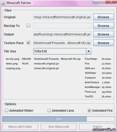The image size is (117, 132).
Task: Close the Minecraft Patcher window
Action: point(111,2)
